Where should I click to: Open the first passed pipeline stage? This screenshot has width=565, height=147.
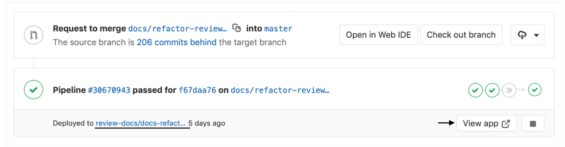click(475, 90)
